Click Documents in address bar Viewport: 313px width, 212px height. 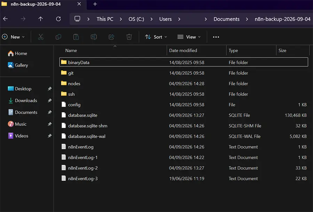[226, 19]
